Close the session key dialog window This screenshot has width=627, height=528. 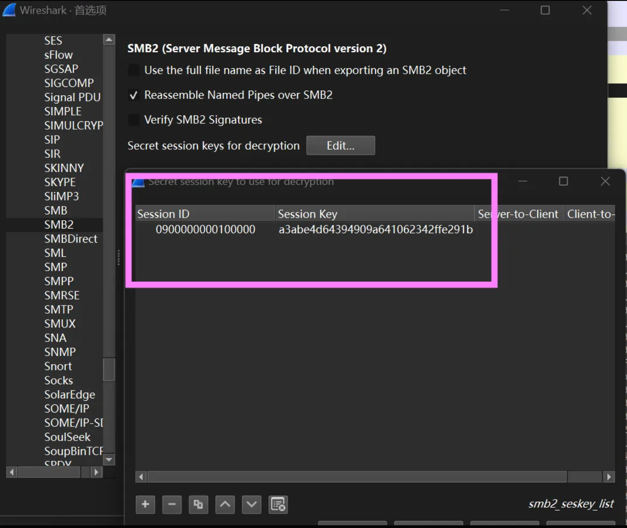coord(605,181)
